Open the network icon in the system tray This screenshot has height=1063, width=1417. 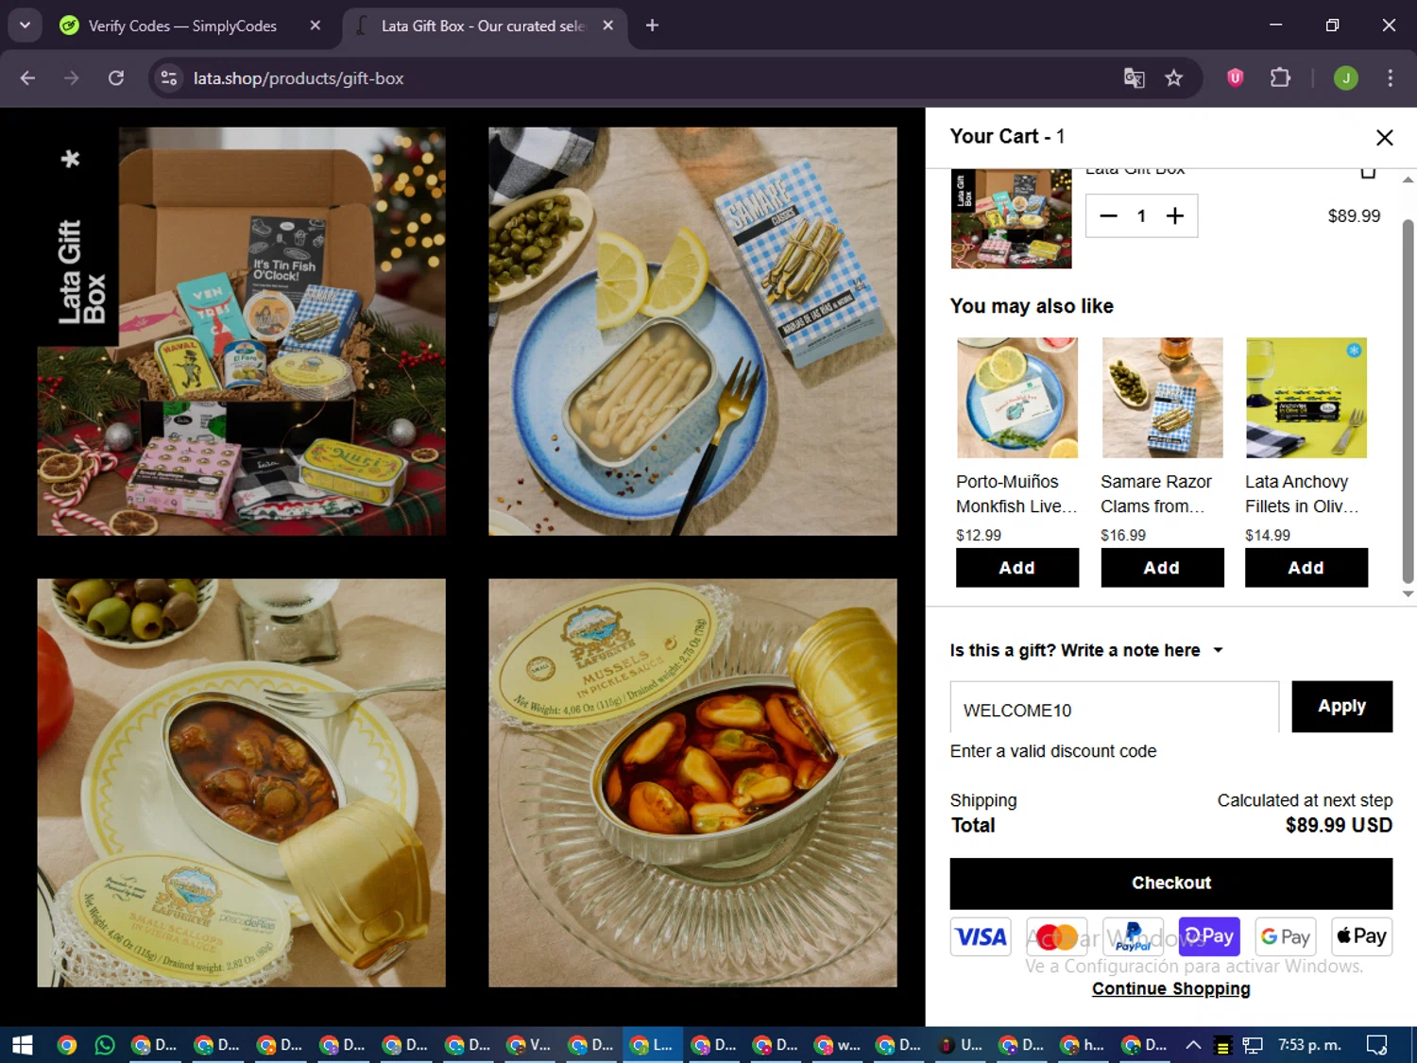pos(1253,1045)
